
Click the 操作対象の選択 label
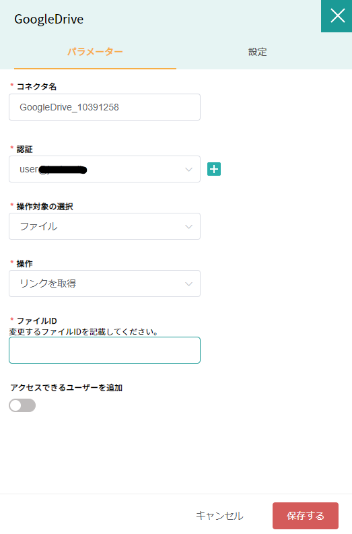point(44,206)
